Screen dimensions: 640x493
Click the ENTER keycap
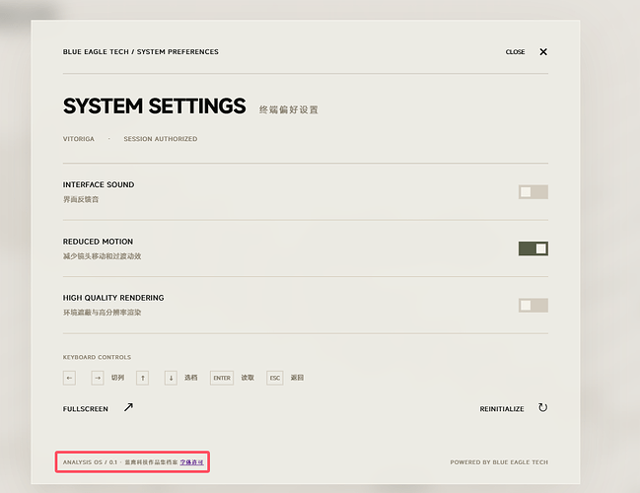point(222,378)
